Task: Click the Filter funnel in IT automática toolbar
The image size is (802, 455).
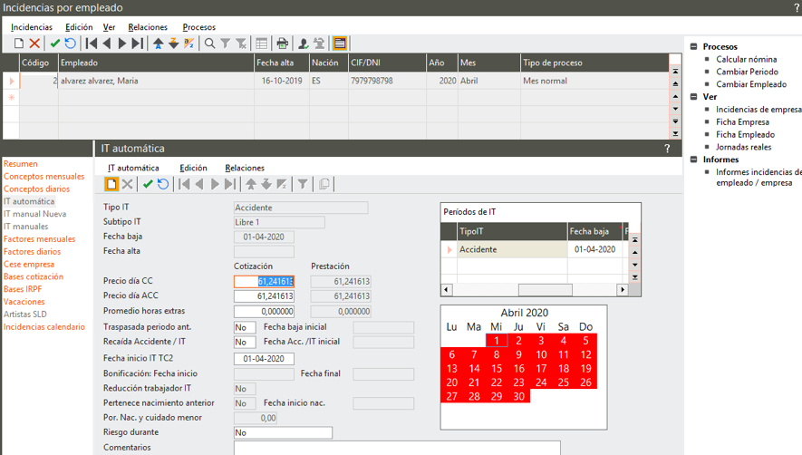Action: [303, 184]
